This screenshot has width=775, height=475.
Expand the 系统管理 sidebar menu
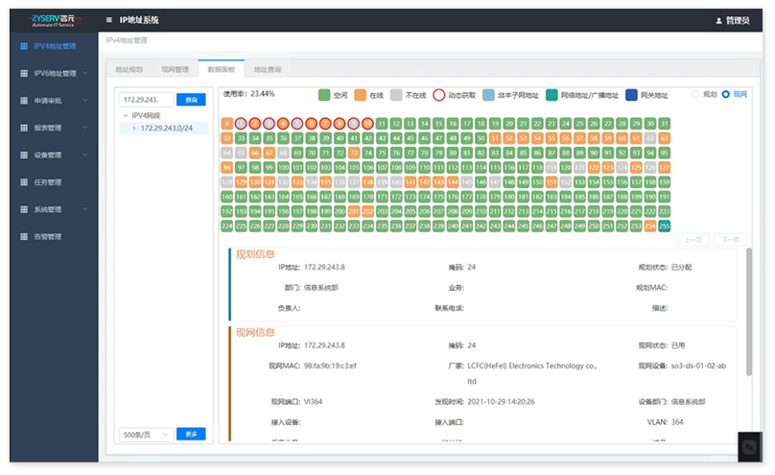click(85, 209)
